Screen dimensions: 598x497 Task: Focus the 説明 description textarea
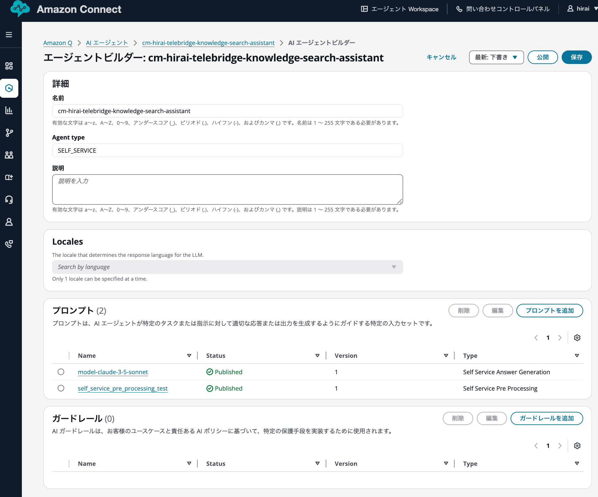pyautogui.click(x=227, y=189)
